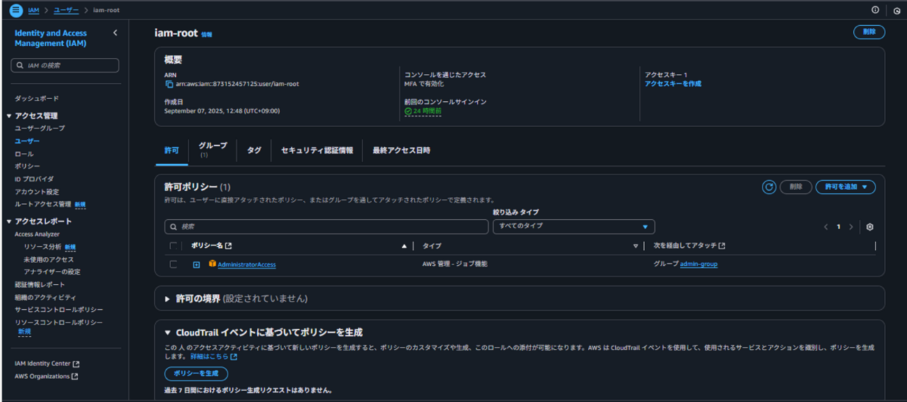Viewport: 907px width, 402px height.
Task: Open ロール in the sidebar
Action: (24, 154)
